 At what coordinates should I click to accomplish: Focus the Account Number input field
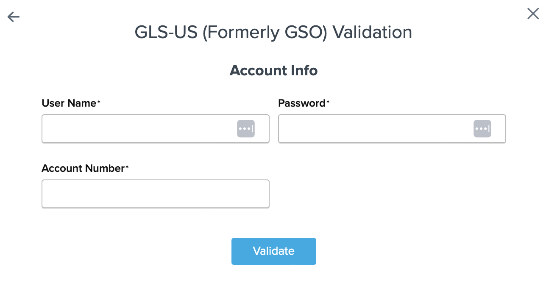(x=156, y=194)
